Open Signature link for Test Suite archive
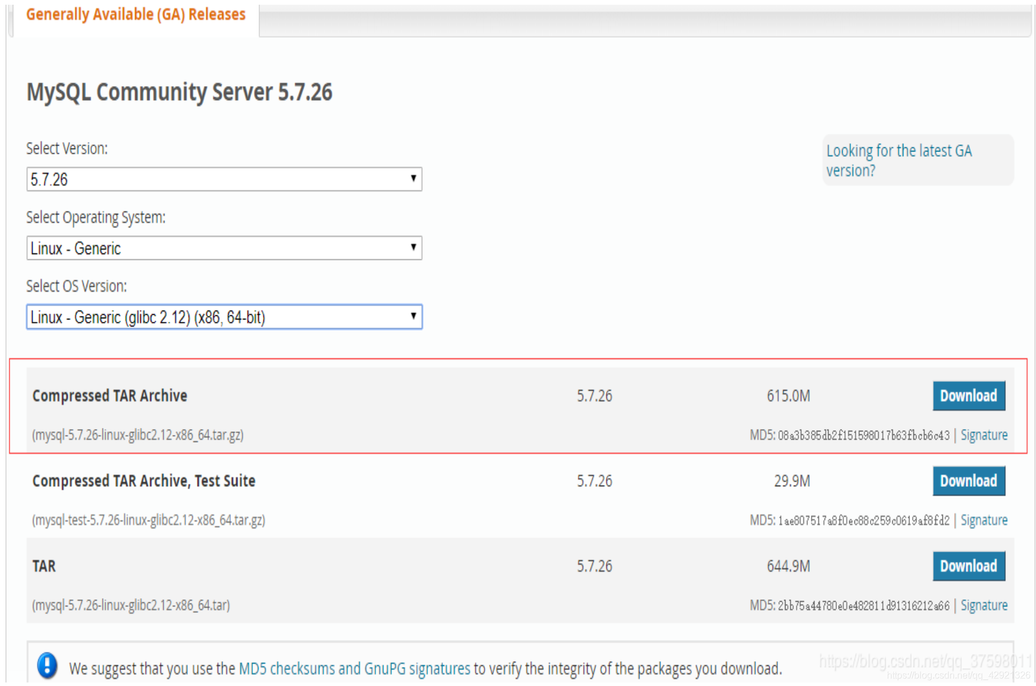 [x=984, y=520]
